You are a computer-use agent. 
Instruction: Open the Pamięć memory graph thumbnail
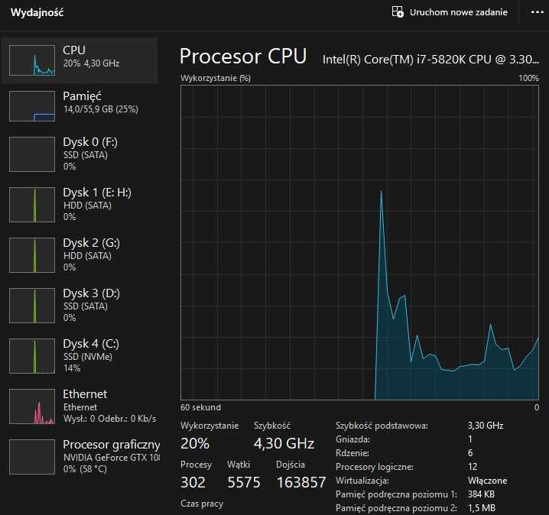pos(32,105)
